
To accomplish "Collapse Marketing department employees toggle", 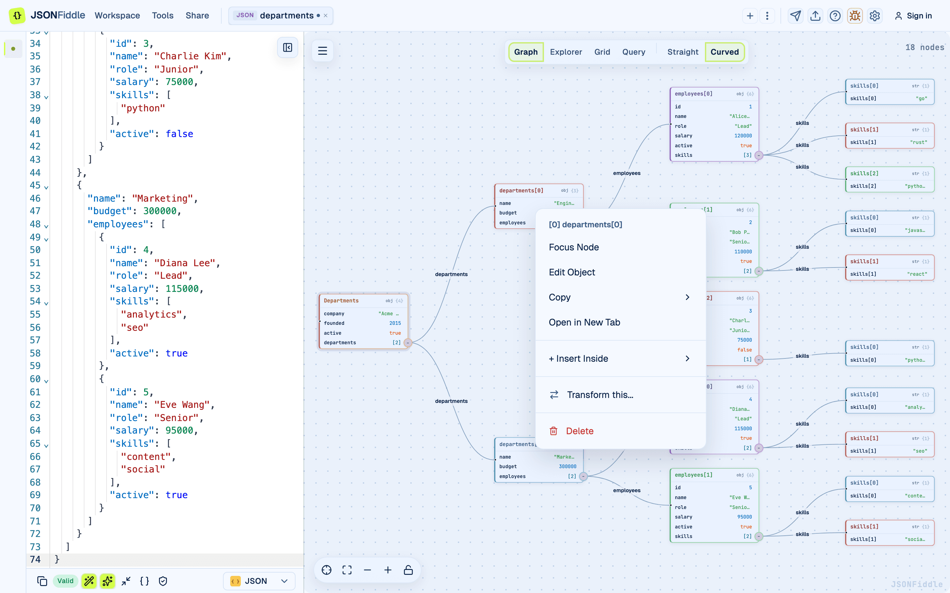I will click(x=583, y=476).
